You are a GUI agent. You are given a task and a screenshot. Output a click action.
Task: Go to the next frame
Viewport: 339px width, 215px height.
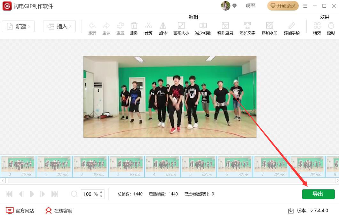tap(42, 194)
